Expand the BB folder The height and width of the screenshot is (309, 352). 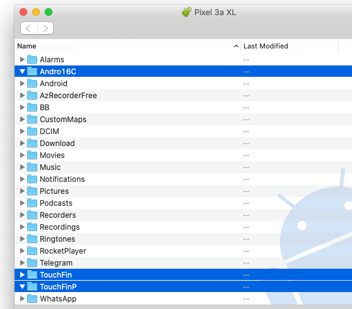(x=22, y=107)
